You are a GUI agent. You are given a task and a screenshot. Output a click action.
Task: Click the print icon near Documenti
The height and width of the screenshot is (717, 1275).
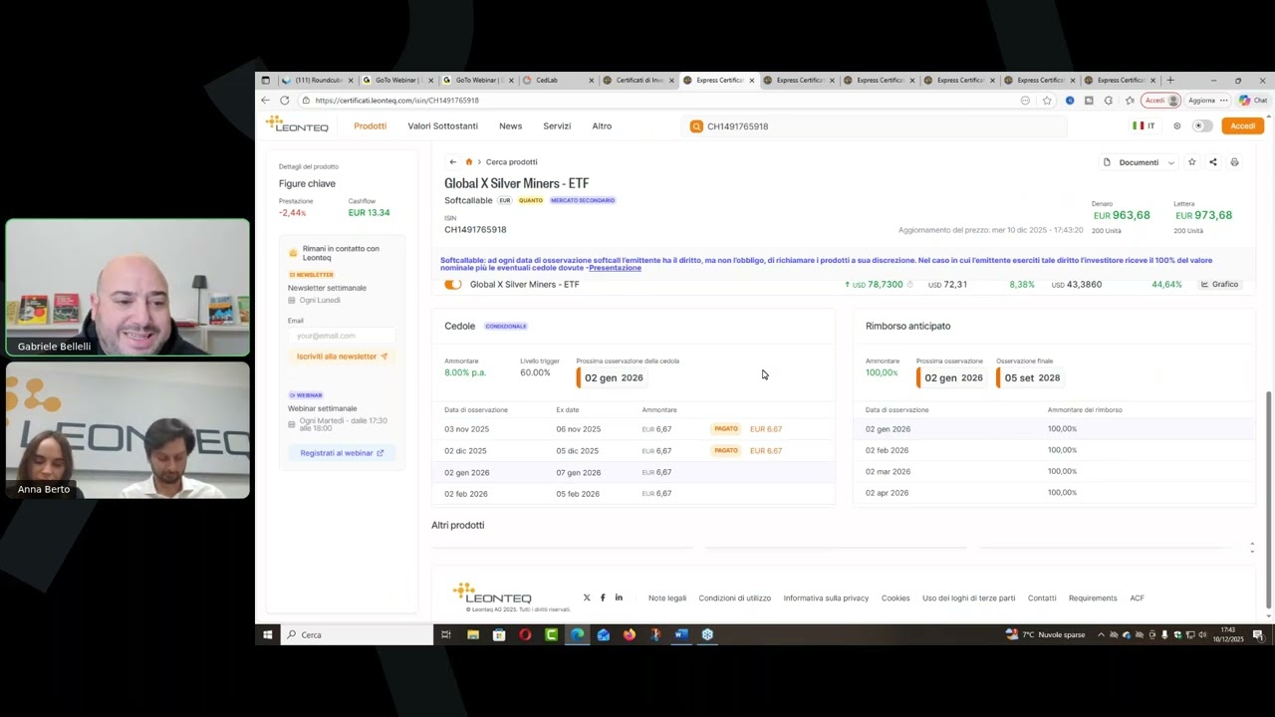[1234, 162]
